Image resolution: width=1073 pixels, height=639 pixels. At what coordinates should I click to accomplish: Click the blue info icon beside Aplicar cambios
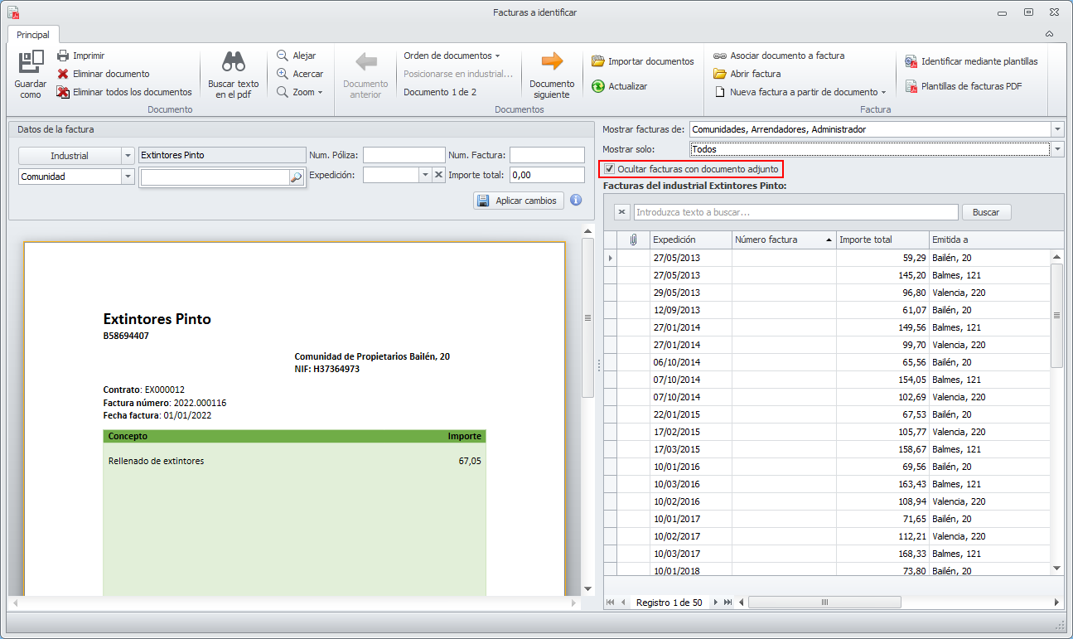pyautogui.click(x=576, y=201)
